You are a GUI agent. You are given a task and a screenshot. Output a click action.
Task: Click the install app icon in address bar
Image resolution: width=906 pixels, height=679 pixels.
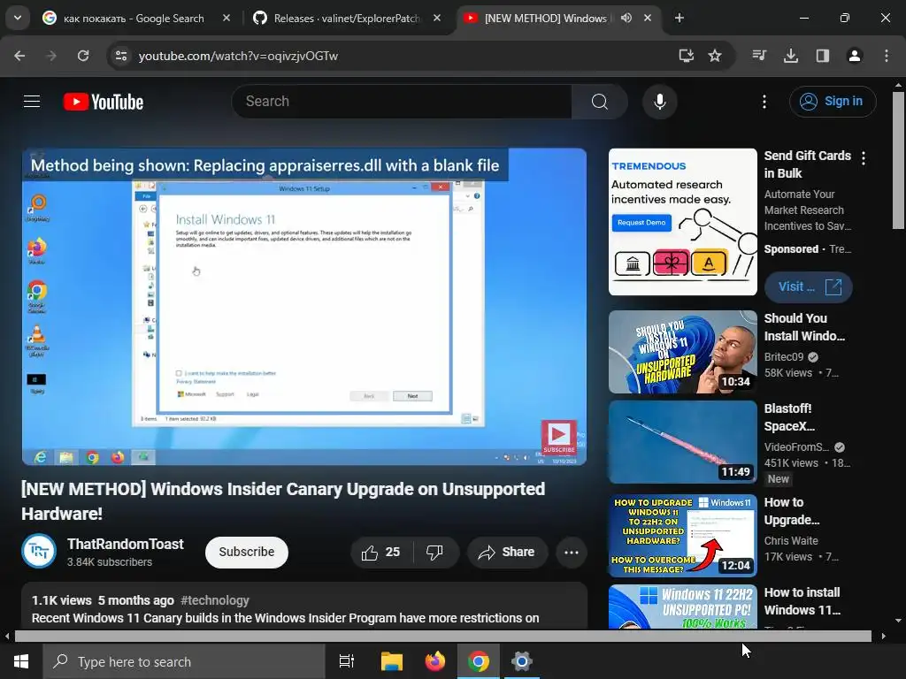[686, 56]
